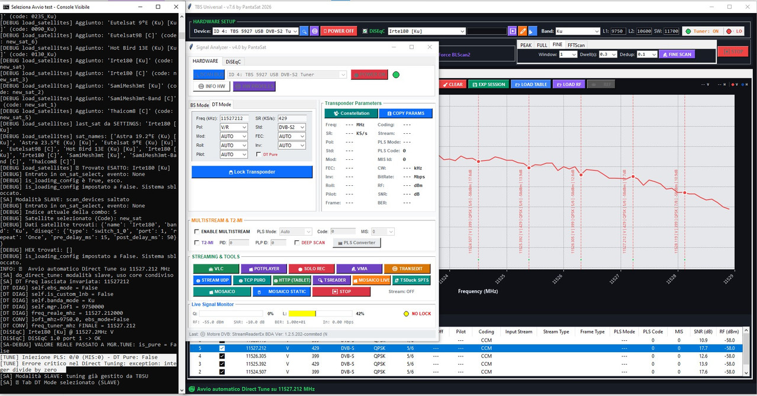The height and width of the screenshot is (396, 757).
Task: Start SOLO REC recording
Action: [x=311, y=269]
